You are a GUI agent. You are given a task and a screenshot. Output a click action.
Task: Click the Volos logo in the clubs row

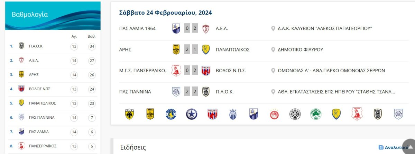coord(212,114)
